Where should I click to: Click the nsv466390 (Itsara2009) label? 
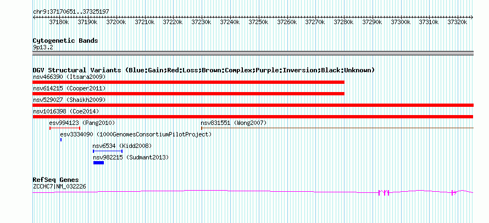[x=69, y=77]
